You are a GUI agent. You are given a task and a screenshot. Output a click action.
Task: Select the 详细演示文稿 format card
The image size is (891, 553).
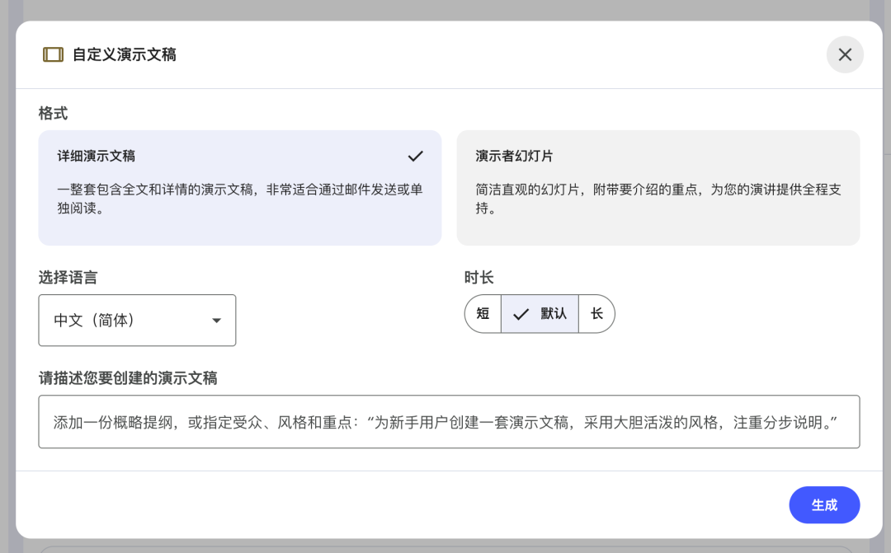point(239,187)
